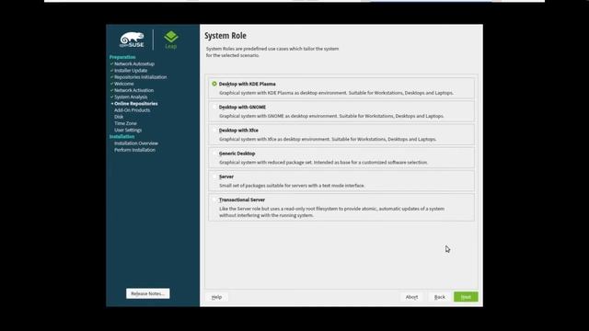The width and height of the screenshot is (589, 331).
Task: Click Welcome step in sidebar
Action: (x=123, y=84)
